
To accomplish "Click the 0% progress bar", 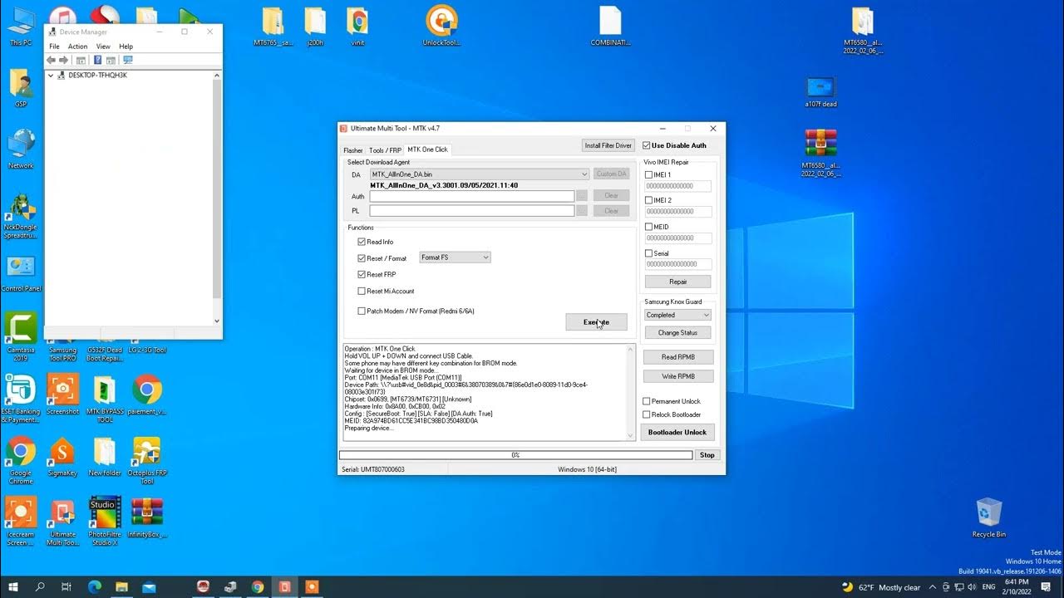I will pos(515,455).
